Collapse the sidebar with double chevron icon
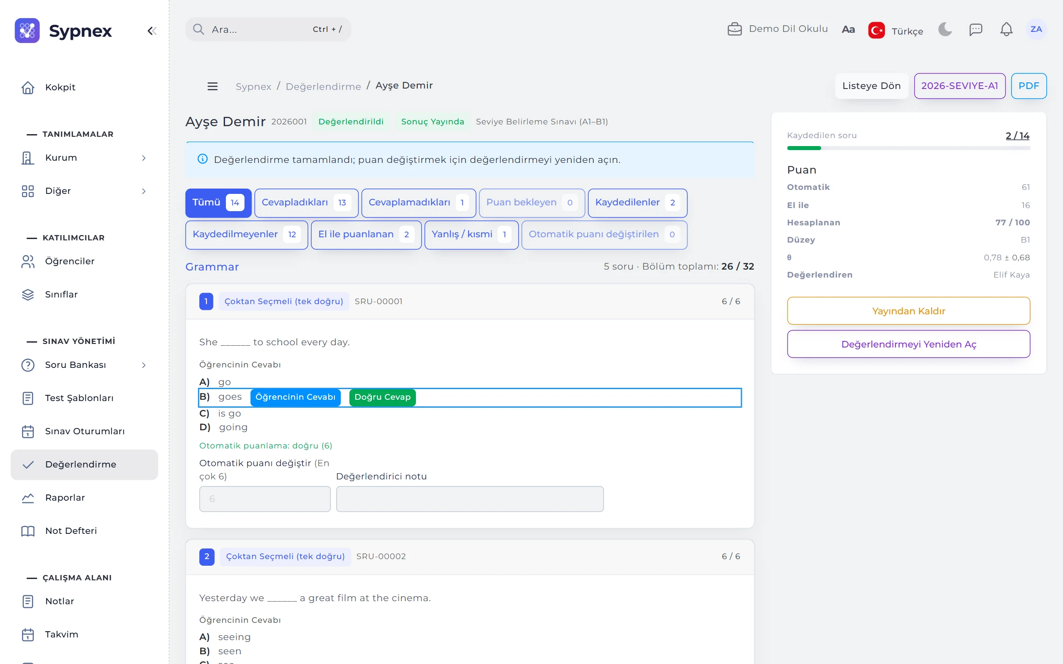This screenshot has width=1063, height=664. tap(152, 31)
